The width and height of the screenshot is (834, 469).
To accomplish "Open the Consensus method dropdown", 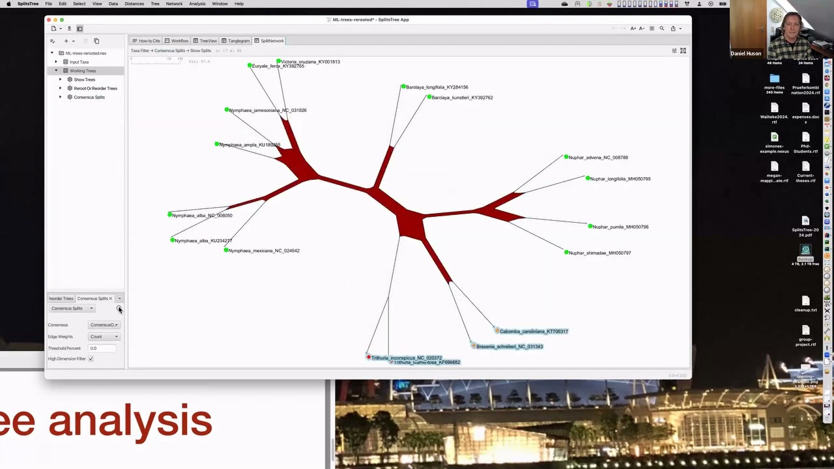I will 104,325.
